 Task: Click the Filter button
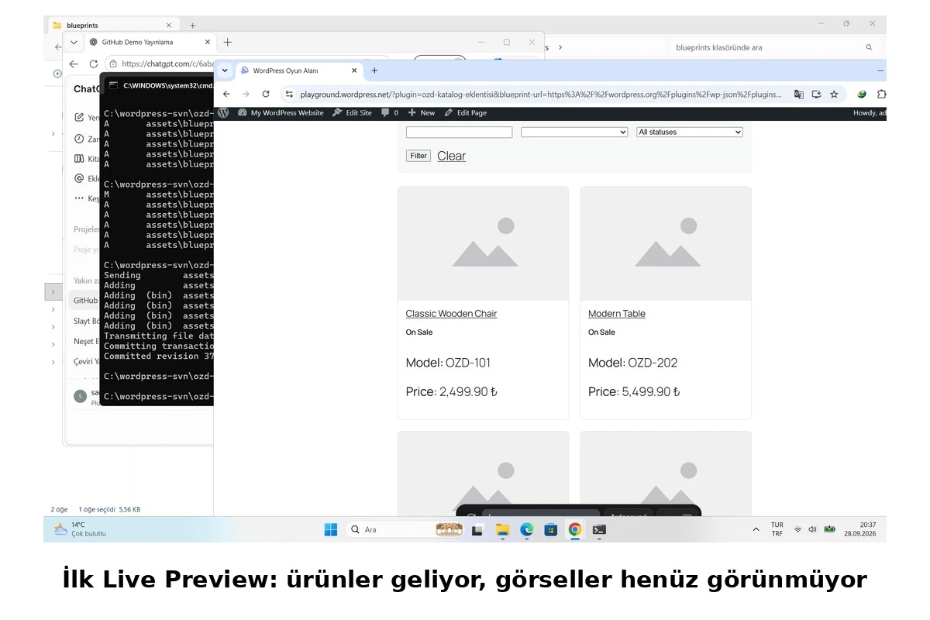tap(418, 156)
